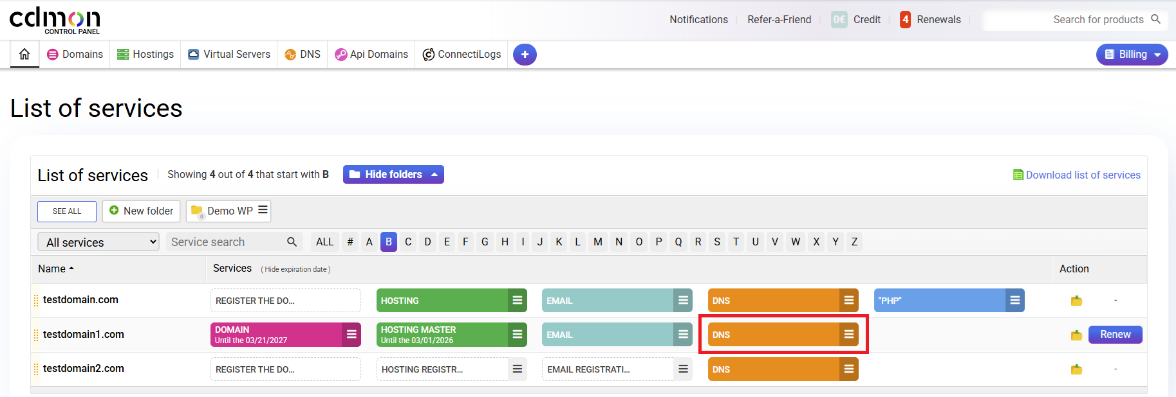Renew testdomain1.com
The image size is (1176, 397).
pos(1115,335)
